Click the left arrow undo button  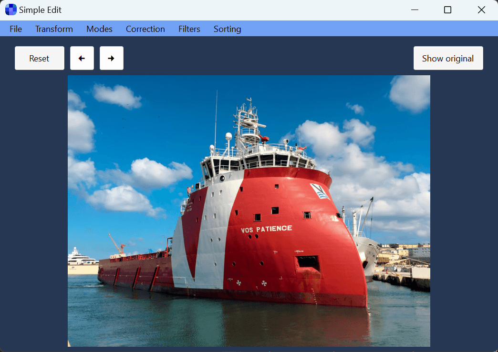[x=82, y=58]
